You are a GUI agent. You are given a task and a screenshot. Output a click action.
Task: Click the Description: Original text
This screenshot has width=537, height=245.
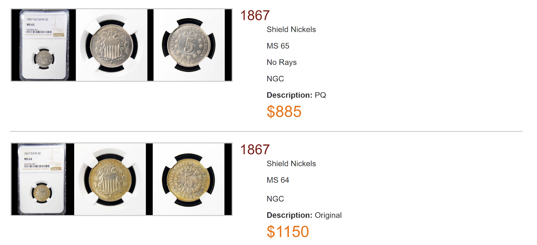(304, 215)
